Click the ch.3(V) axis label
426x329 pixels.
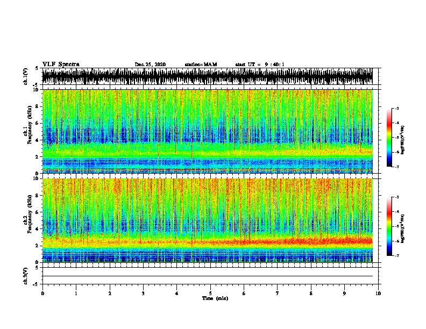[25, 276]
